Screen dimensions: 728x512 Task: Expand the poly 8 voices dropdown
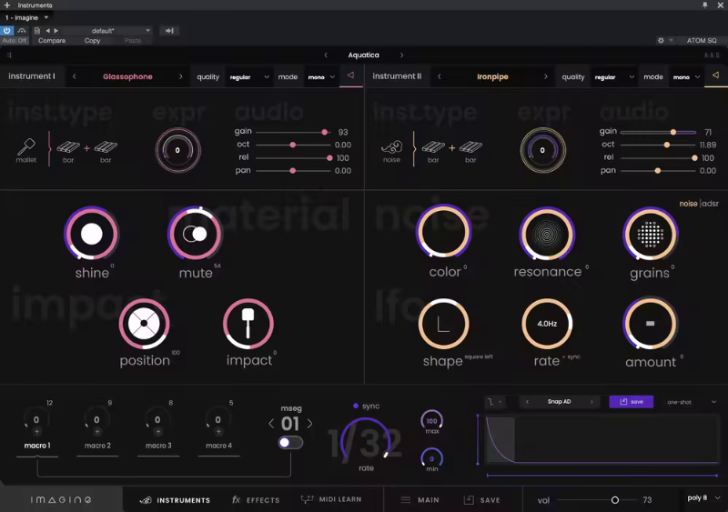(704, 498)
